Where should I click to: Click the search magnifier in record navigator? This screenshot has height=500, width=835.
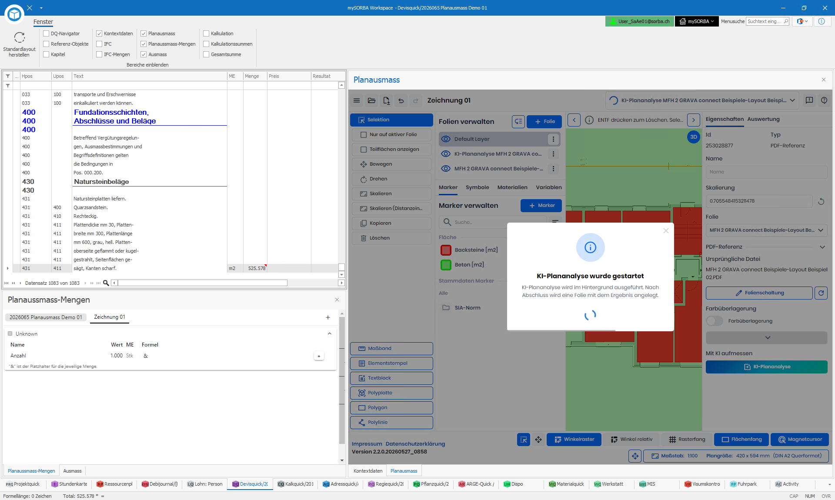(x=106, y=283)
